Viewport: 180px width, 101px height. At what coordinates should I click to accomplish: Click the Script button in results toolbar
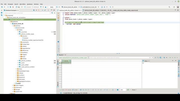click(75, 90)
